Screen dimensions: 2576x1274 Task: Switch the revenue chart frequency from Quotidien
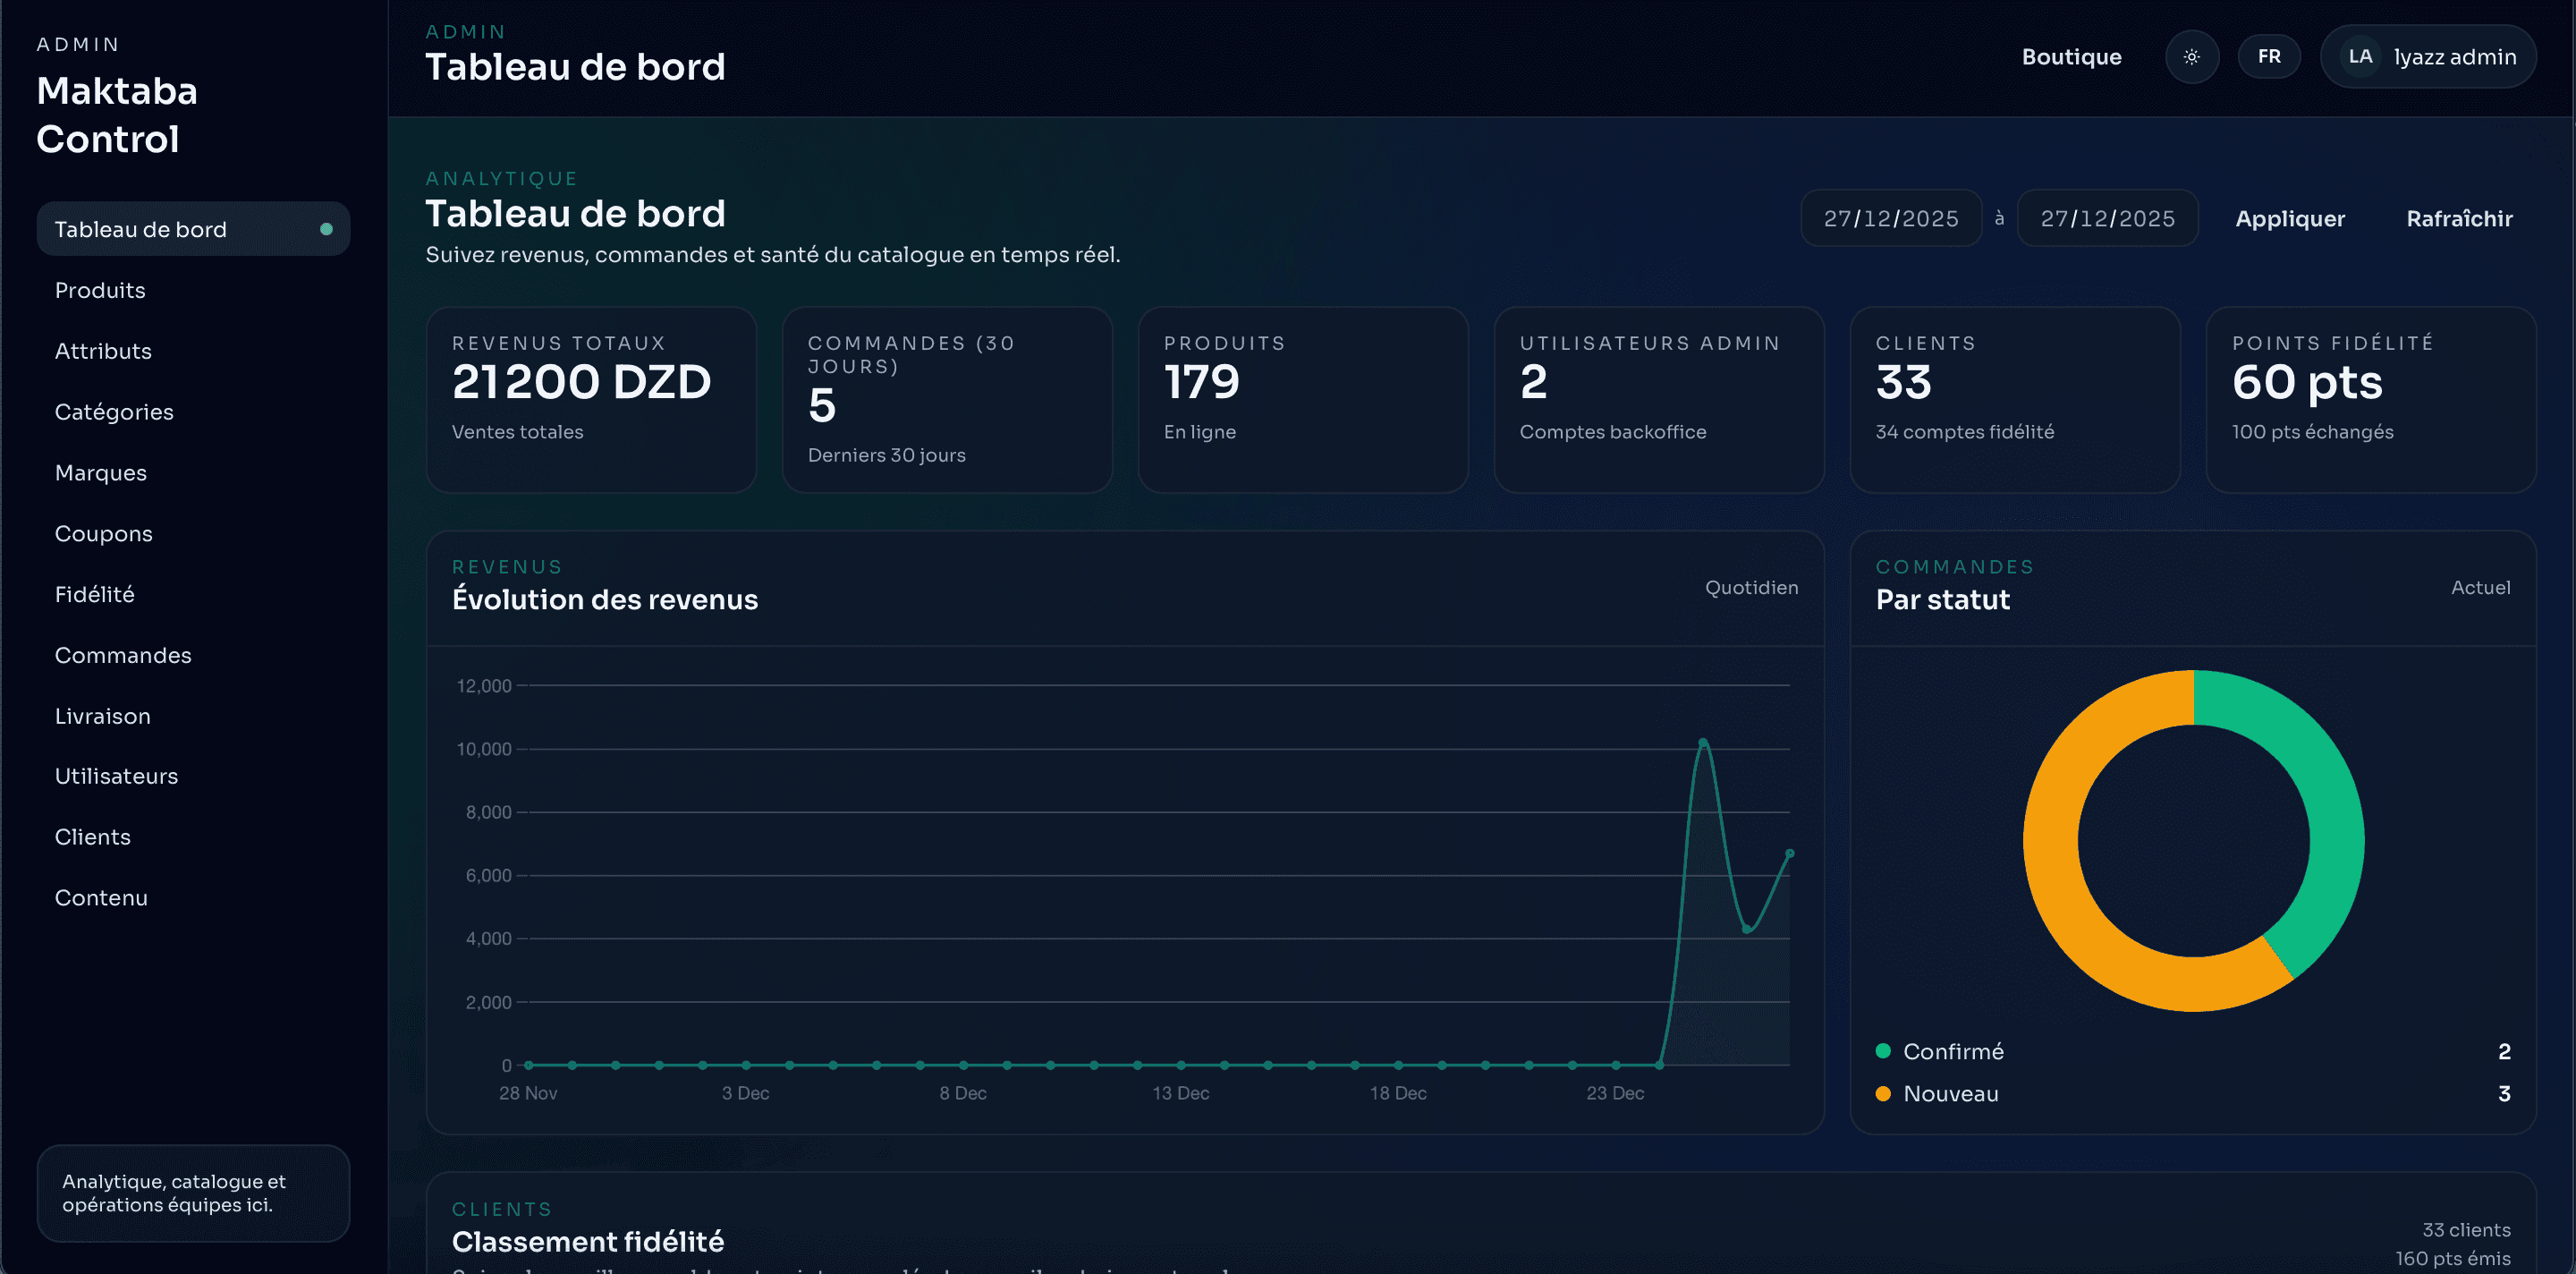tap(1751, 587)
